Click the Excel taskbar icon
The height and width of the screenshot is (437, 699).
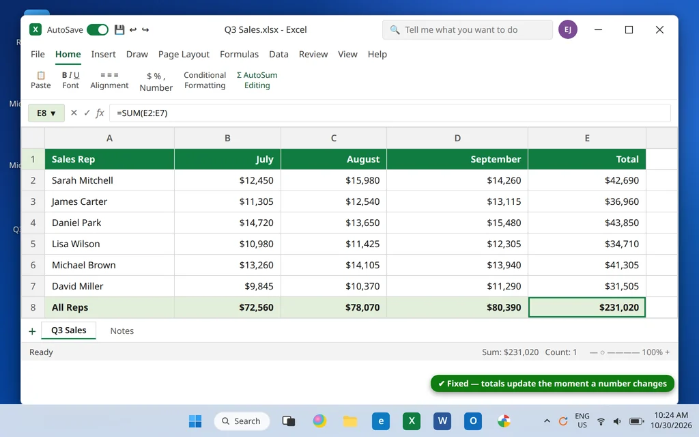[412, 421]
